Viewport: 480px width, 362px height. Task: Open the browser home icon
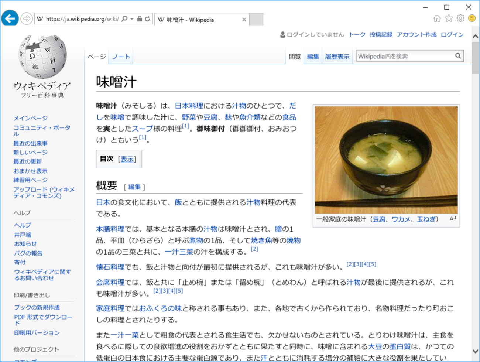tap(437, 18)
